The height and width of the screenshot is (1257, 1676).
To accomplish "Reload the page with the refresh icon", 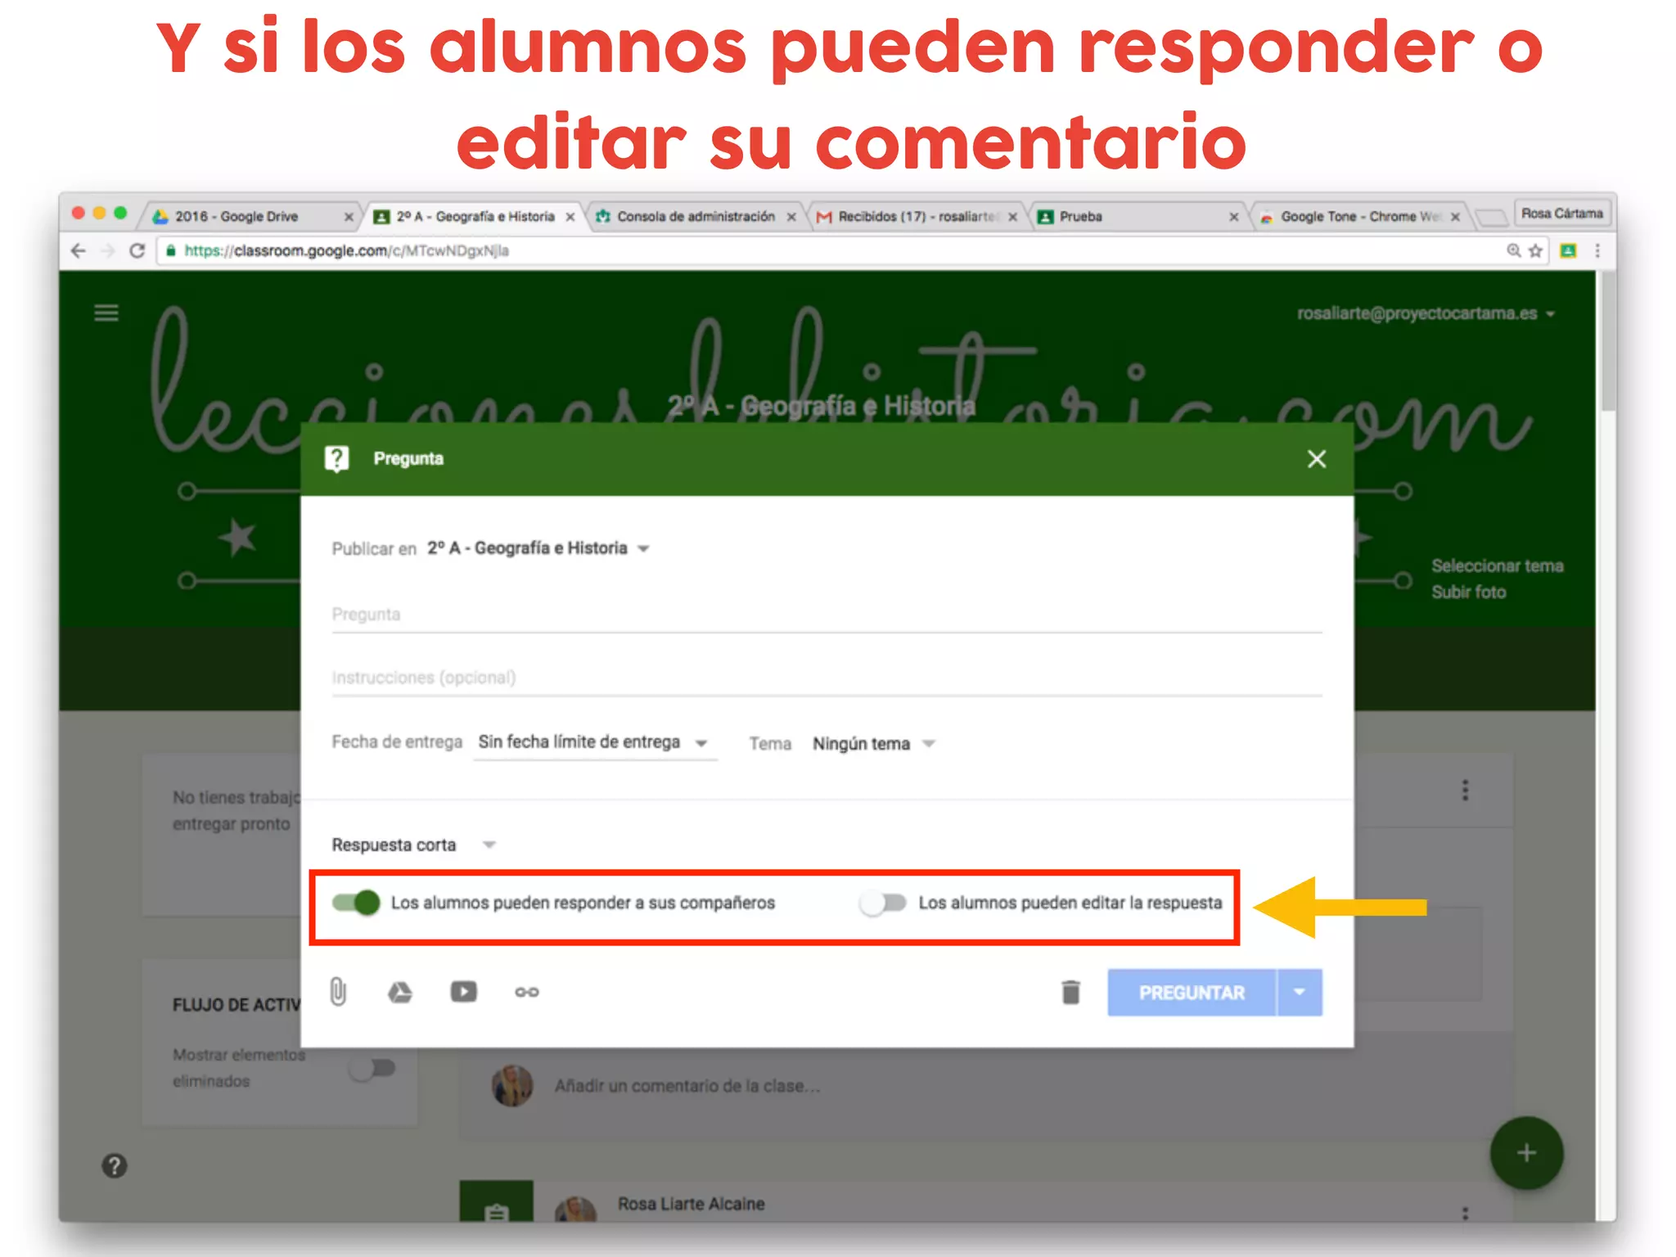I will (x=137, y=250).
